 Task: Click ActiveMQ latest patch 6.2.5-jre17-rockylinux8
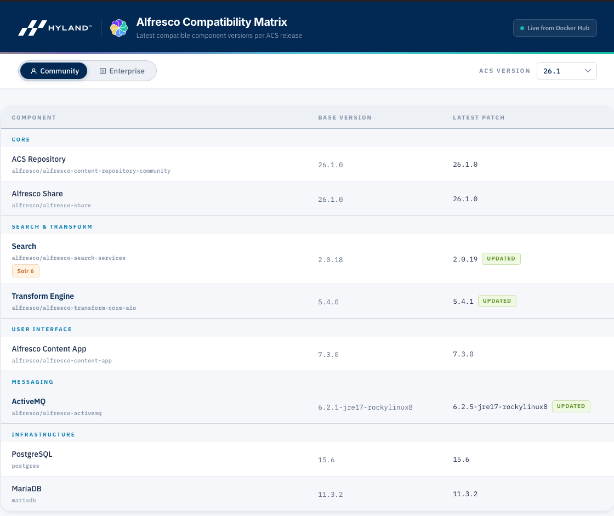pos(500,407)
